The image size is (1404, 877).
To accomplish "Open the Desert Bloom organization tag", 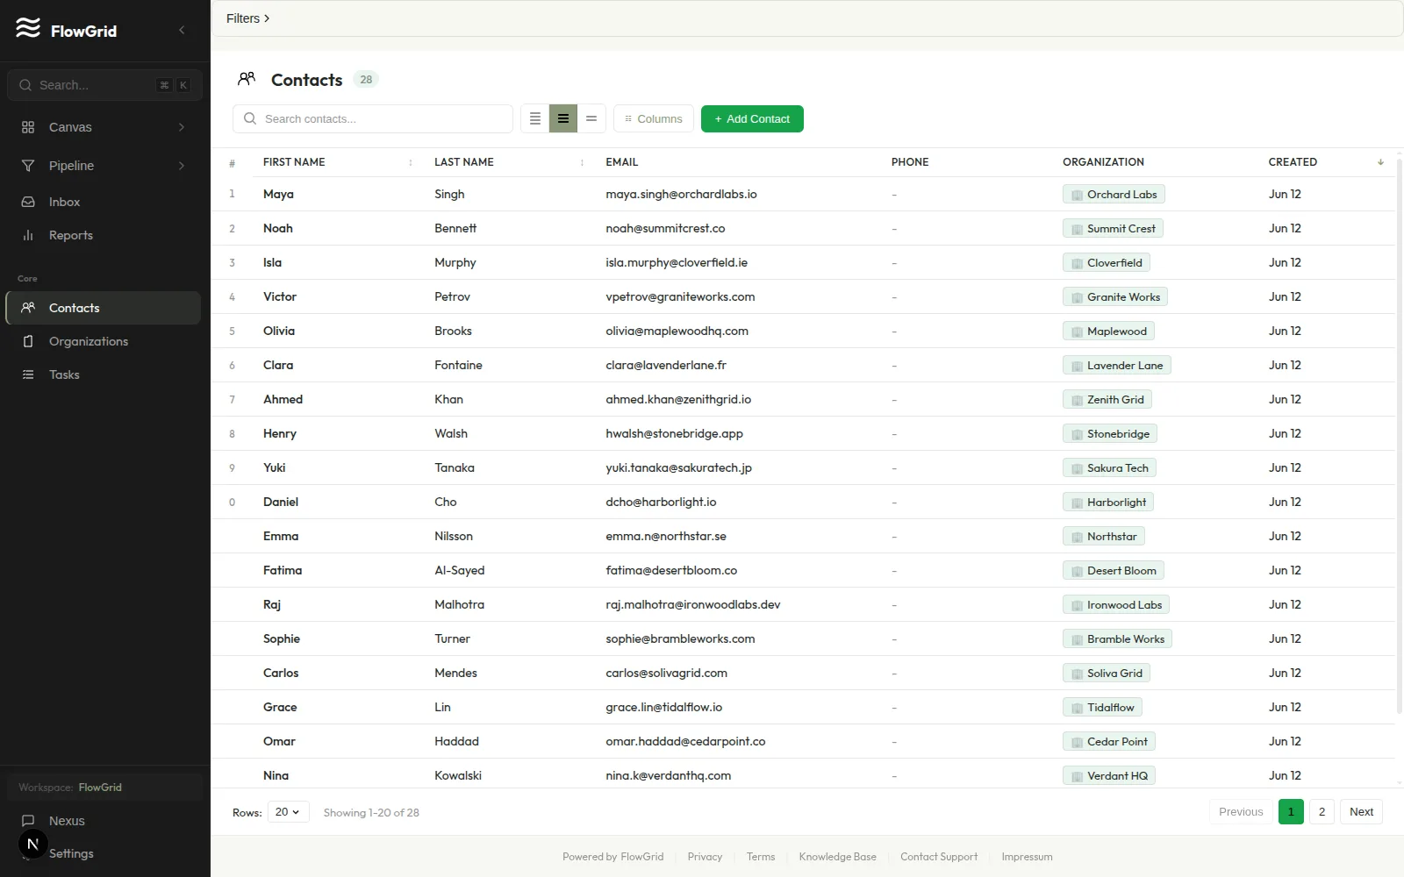I will [1113, 571].
